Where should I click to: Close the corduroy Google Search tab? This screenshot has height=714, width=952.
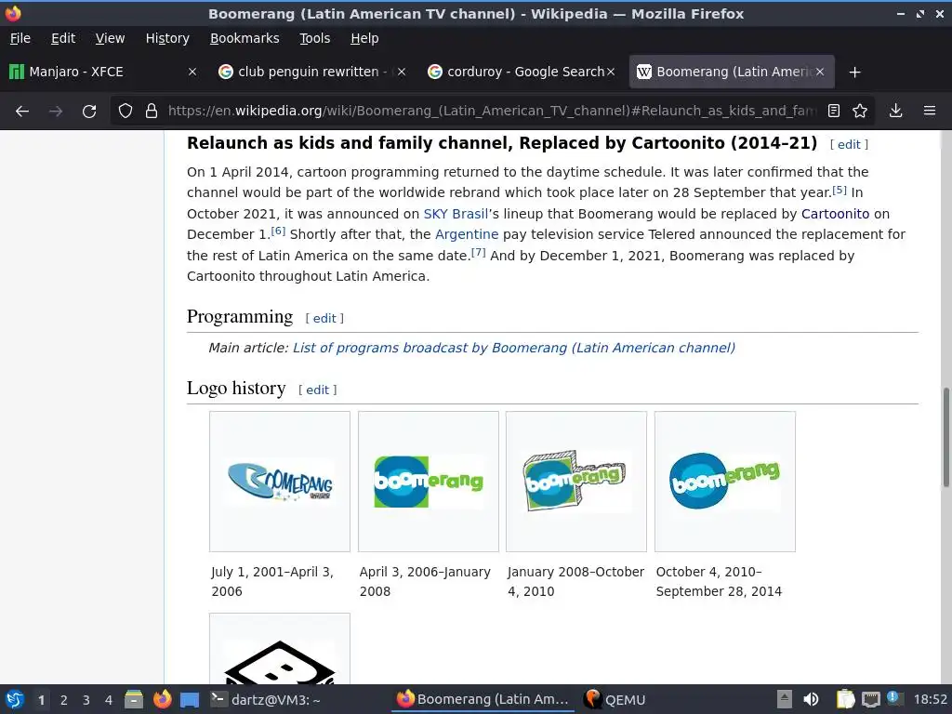pos(611,72)
